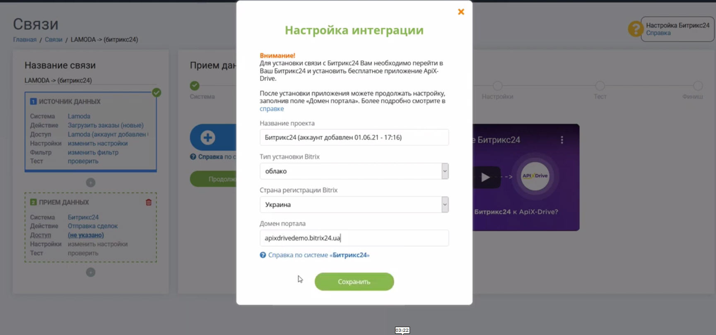Click the receiver block 'проверить' text
The width and height of the screenshot is (716, 335).
[x=83, y=253]
